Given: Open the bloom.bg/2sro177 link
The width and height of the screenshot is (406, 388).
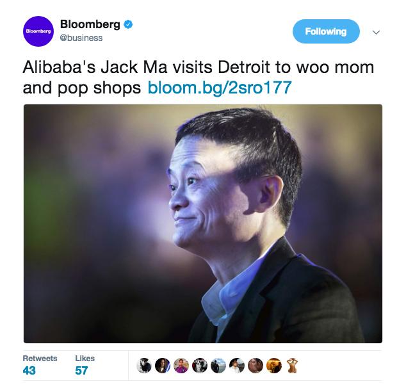Looking at the screenshot, I should tap(220, 88).
